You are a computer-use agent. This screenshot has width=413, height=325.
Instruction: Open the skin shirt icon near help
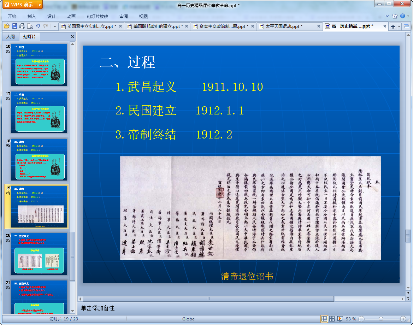395,16
